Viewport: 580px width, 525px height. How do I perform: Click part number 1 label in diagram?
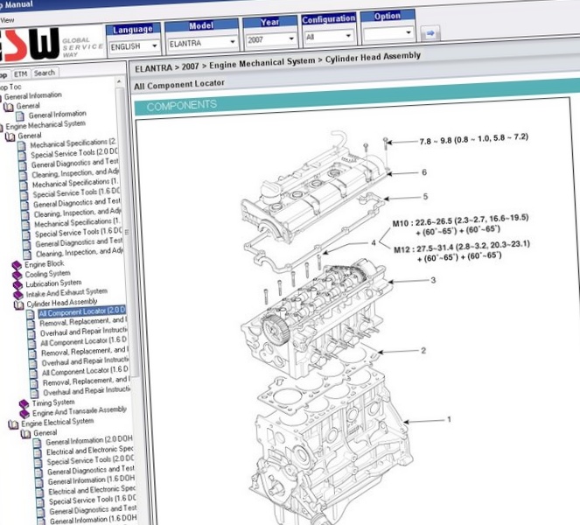449,419
